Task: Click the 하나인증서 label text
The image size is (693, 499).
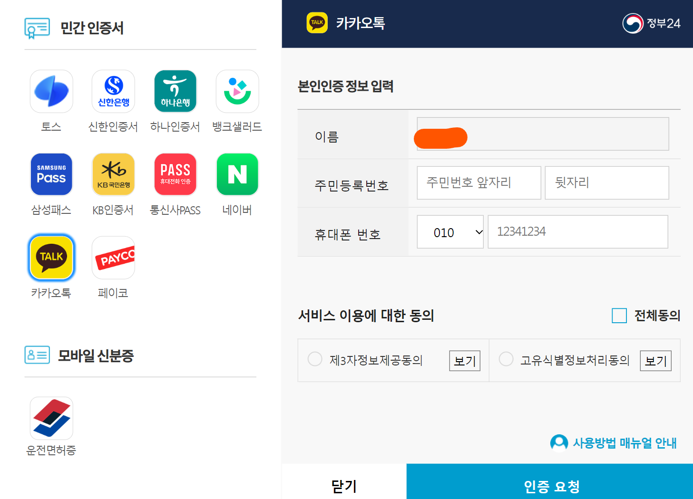Action: point(176,127)
